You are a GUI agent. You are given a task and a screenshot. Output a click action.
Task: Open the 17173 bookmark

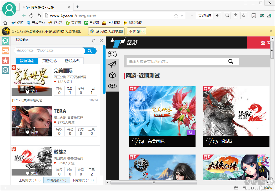pos(55,23)
